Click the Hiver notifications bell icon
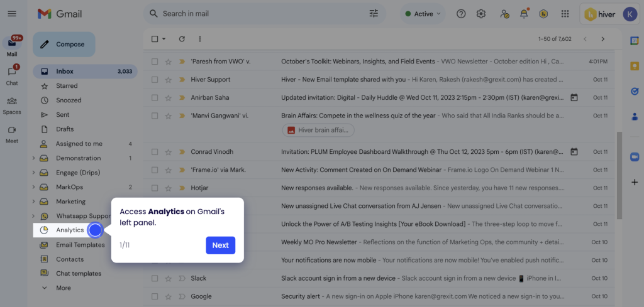 pyautogui.click(x=523, y=14)
